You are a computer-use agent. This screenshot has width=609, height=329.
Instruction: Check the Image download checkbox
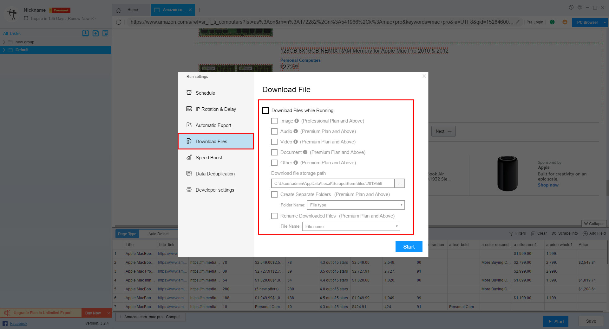(274, 121)
